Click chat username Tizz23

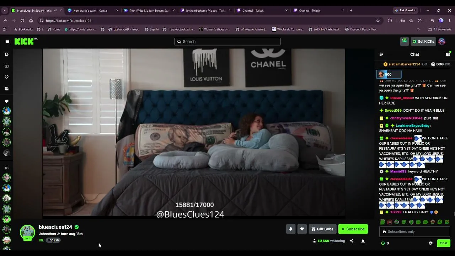pos(396,212)
